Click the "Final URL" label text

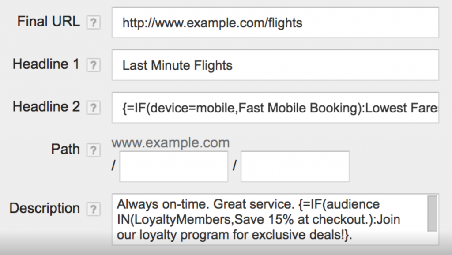(x=49, y=22)
